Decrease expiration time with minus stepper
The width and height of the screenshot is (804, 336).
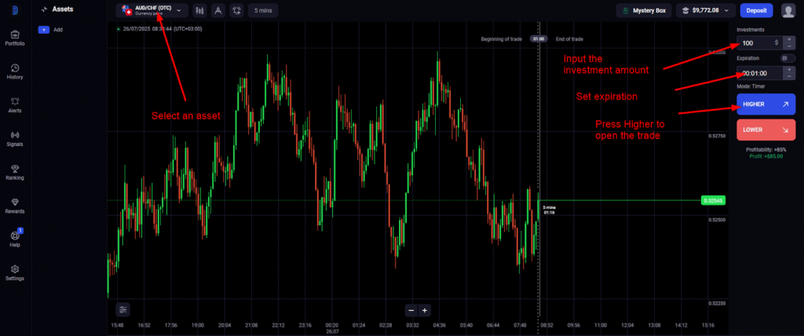(789, 76)
